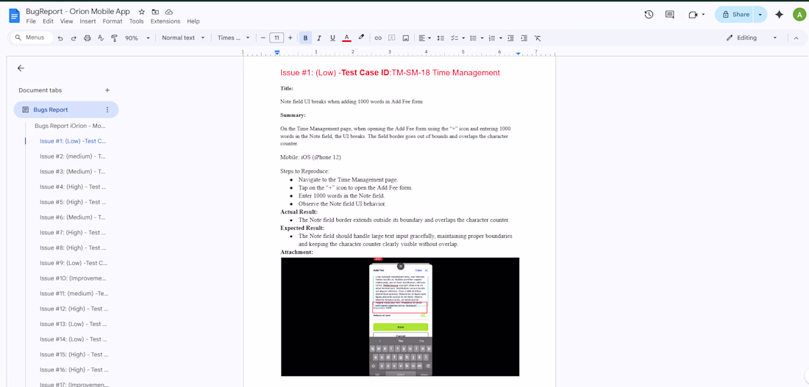The image size is (809, 387).
Task: Apply a numbered list
Action: point(492,37)
